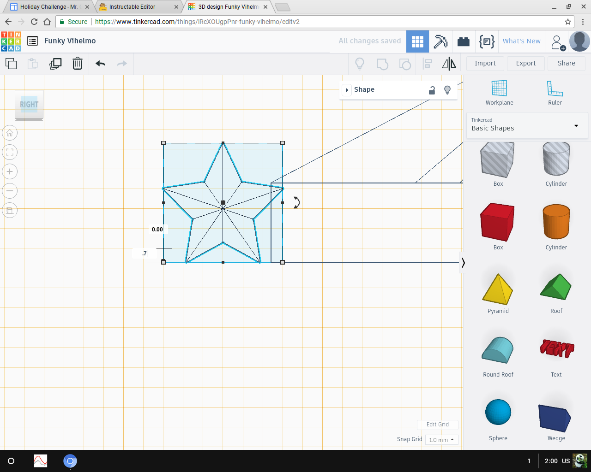Open the Chrome browser shelf icon
The width and height of the screenshot is (591, 472).
[x=70, y=461]
